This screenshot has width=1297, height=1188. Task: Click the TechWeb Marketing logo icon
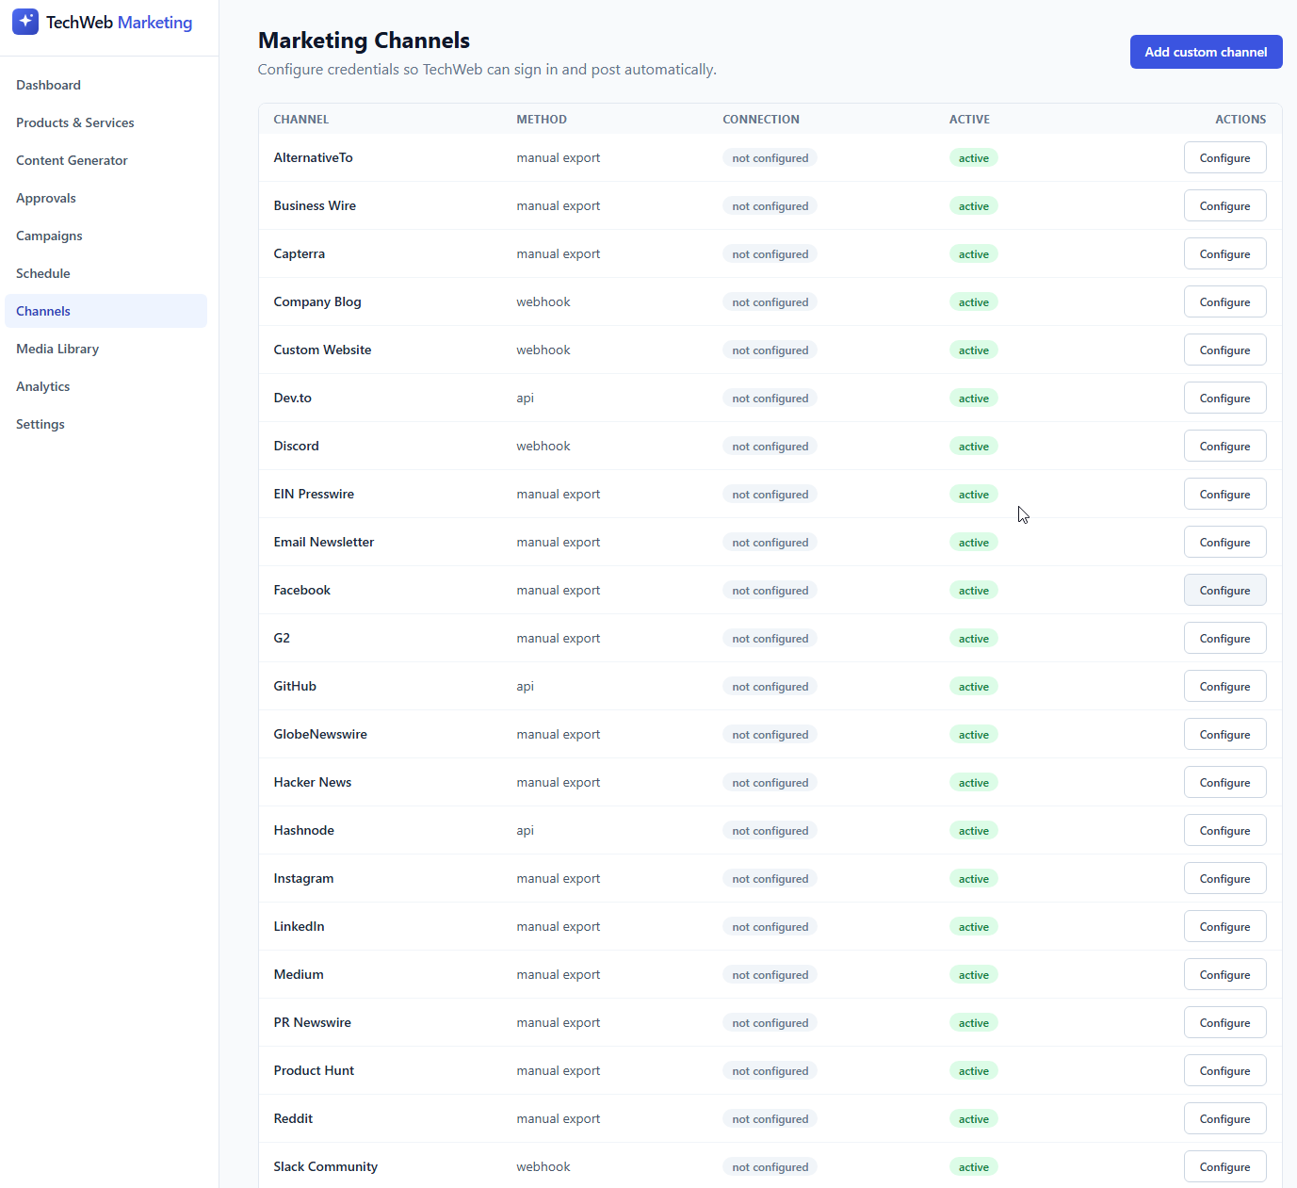click(25, 22)
